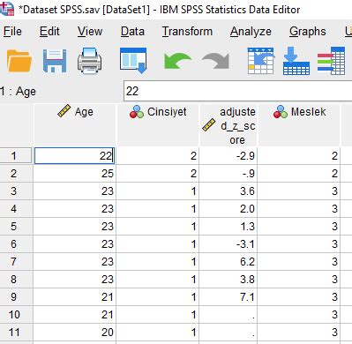This screenshot has width=352, height=344.
Task: Select the Age column header
Action: tap(75, 124)
